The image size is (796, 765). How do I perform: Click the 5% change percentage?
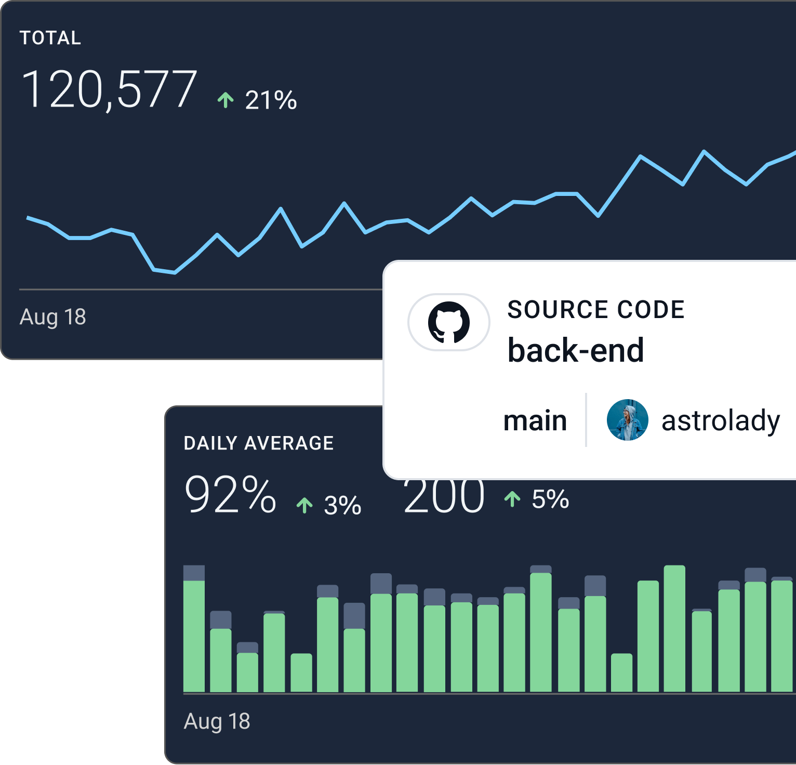pos(550,499)
